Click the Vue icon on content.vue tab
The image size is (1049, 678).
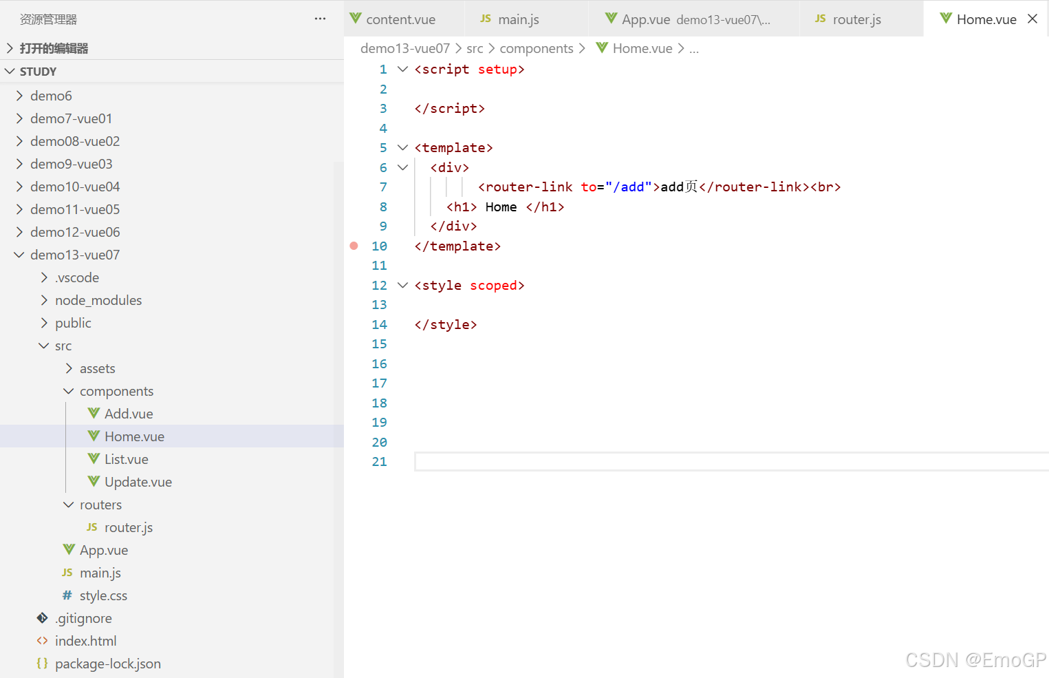tap(355, 19)
